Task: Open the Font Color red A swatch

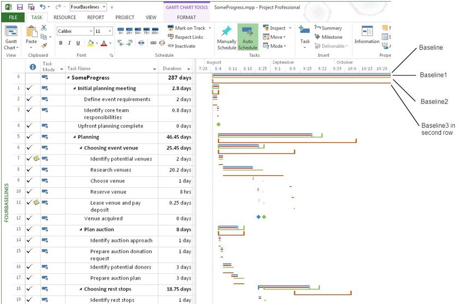Action: pyautogui.click(x=104, y=43)
